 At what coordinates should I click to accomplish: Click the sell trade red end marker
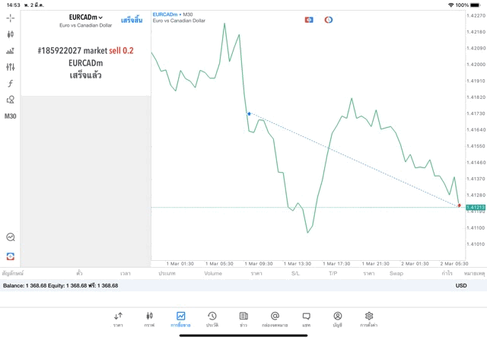click(x=460, y=205)
